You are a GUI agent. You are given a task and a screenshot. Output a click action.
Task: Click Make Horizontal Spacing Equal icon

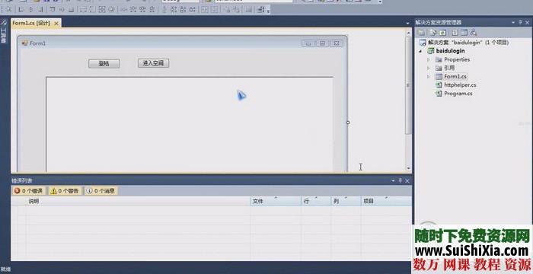[123, 10]
